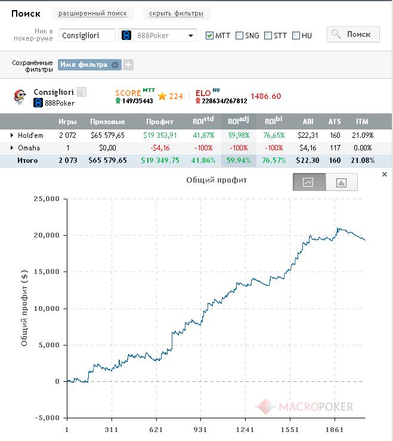Switch to line chart view
The height and width of the screenshot is (441, 393).
309,182
